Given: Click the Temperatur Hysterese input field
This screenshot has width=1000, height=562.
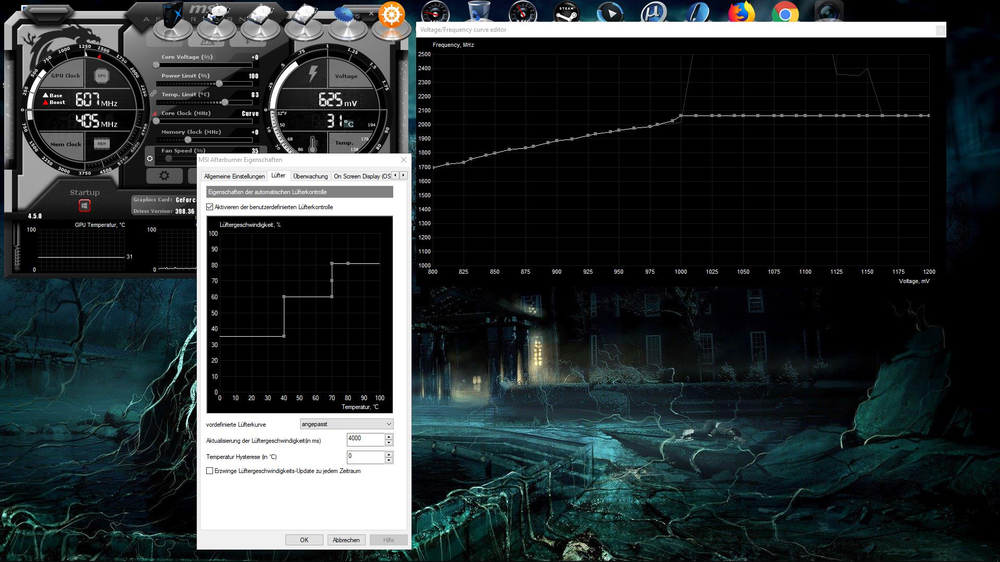Looking at the screenshot, I should pos(366,457).
